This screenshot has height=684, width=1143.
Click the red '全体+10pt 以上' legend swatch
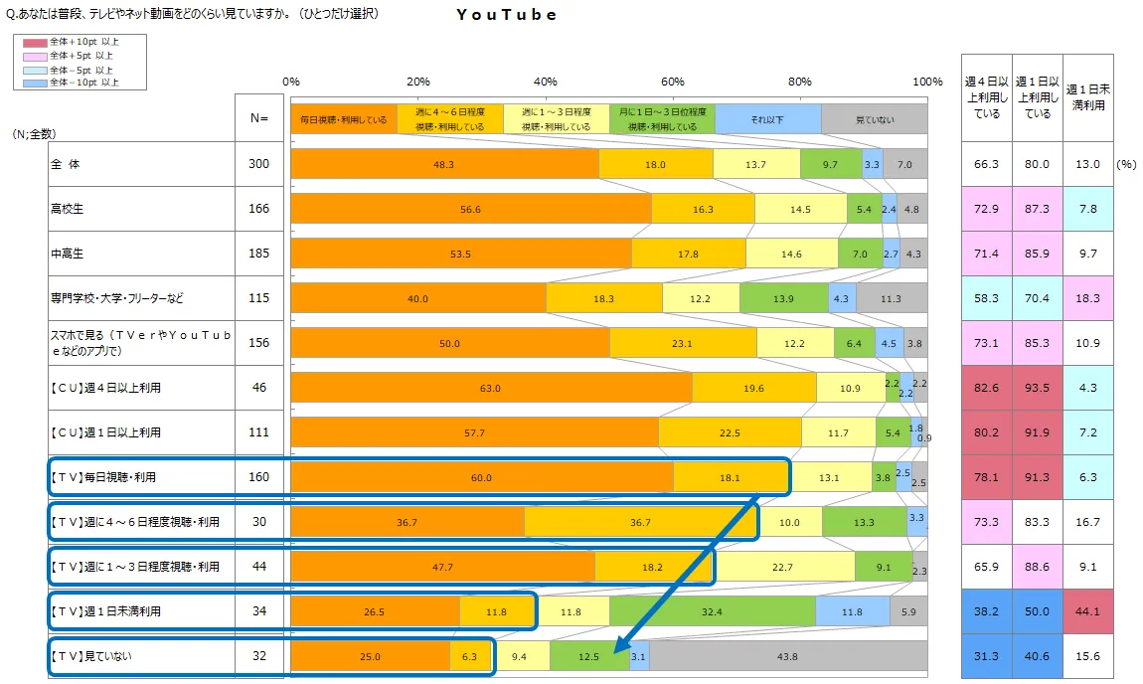35,43
